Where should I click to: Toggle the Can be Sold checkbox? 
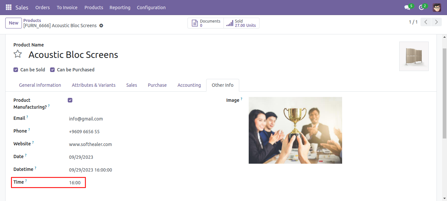tap(16, 70)
